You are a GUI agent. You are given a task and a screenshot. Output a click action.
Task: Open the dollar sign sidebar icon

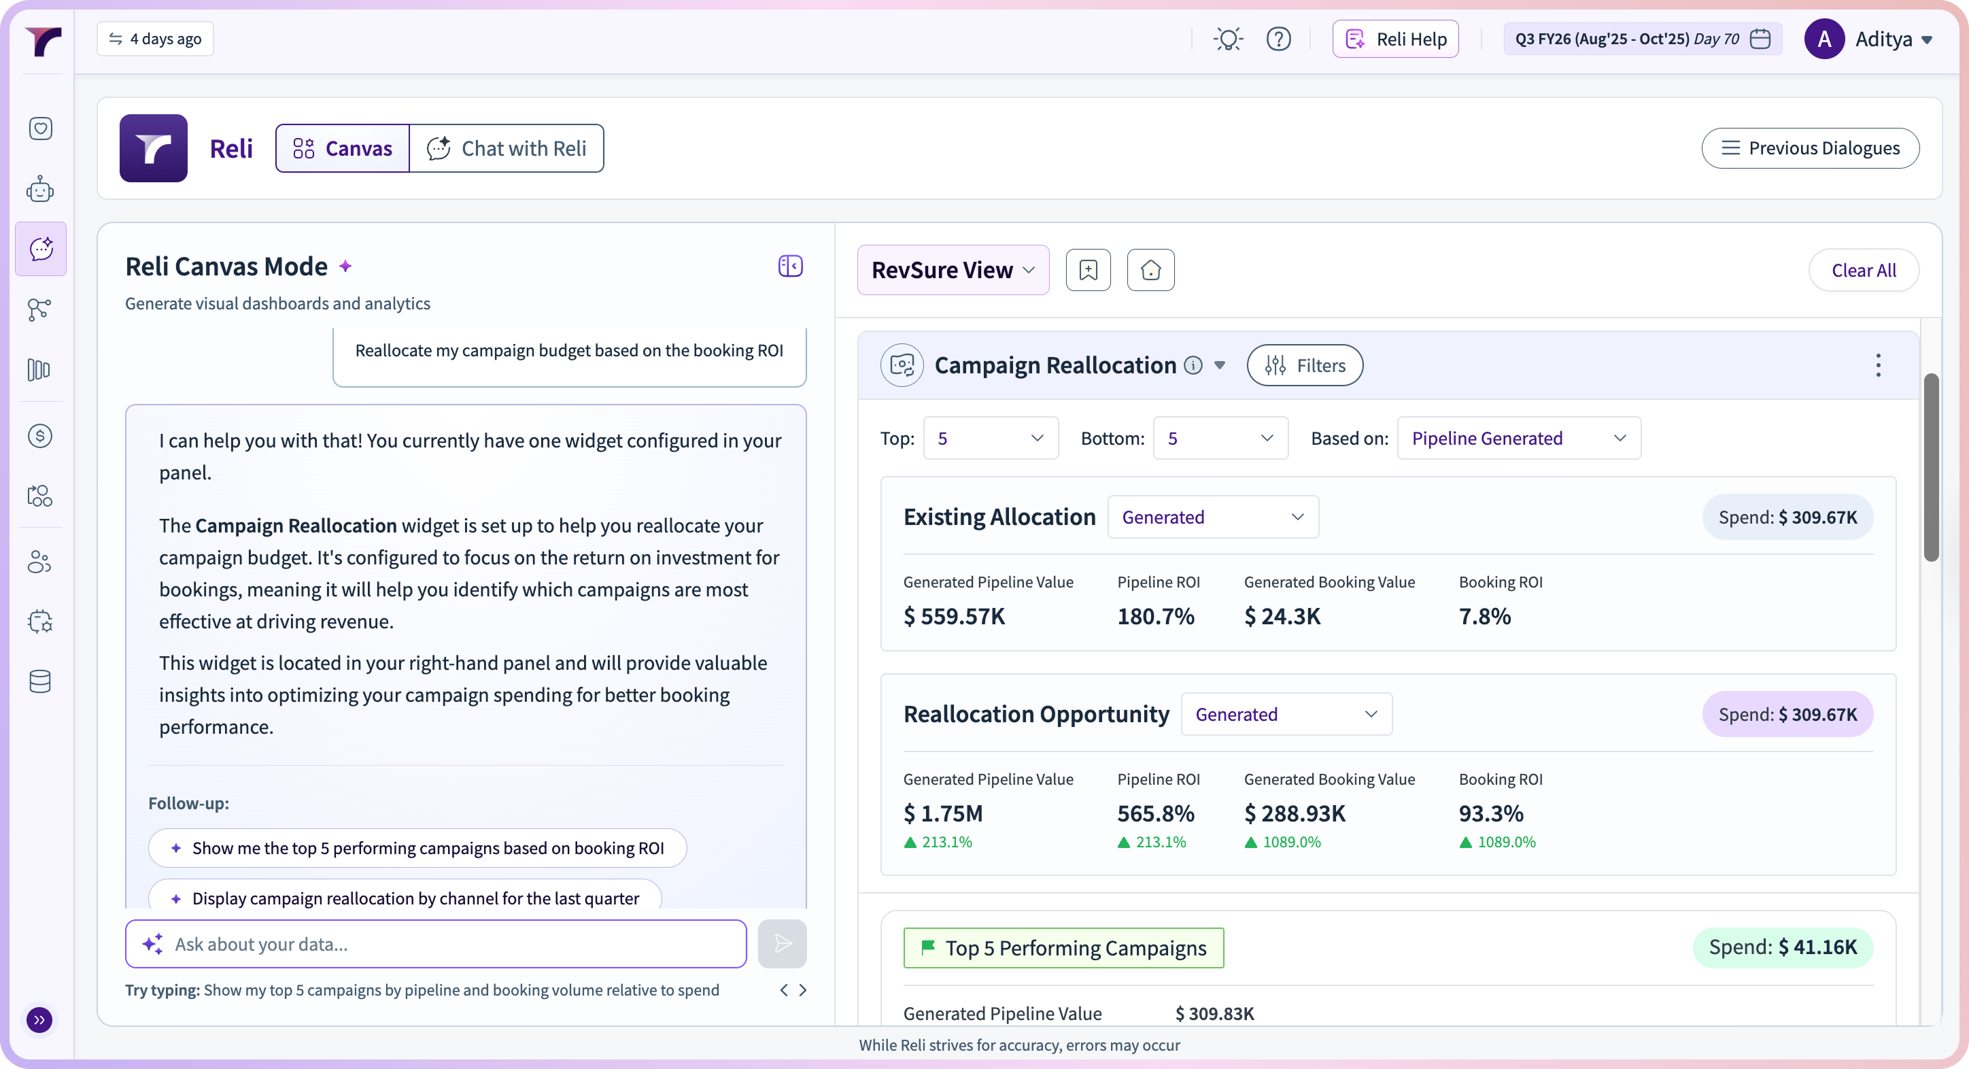point(39,436)
